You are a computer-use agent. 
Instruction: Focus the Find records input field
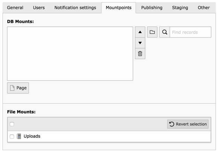190,32
